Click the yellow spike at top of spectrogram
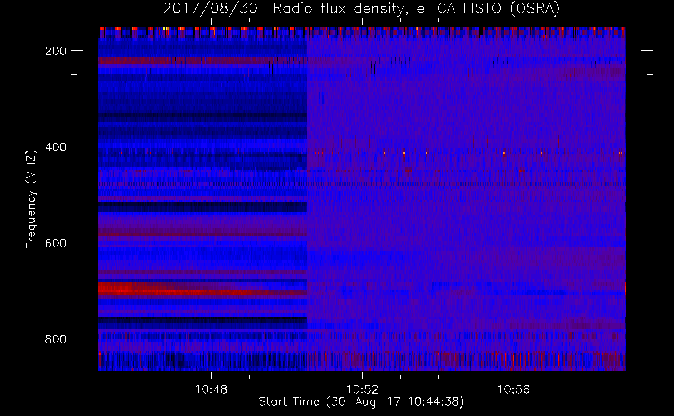674x416 pixels. click(x=165, y=28)
